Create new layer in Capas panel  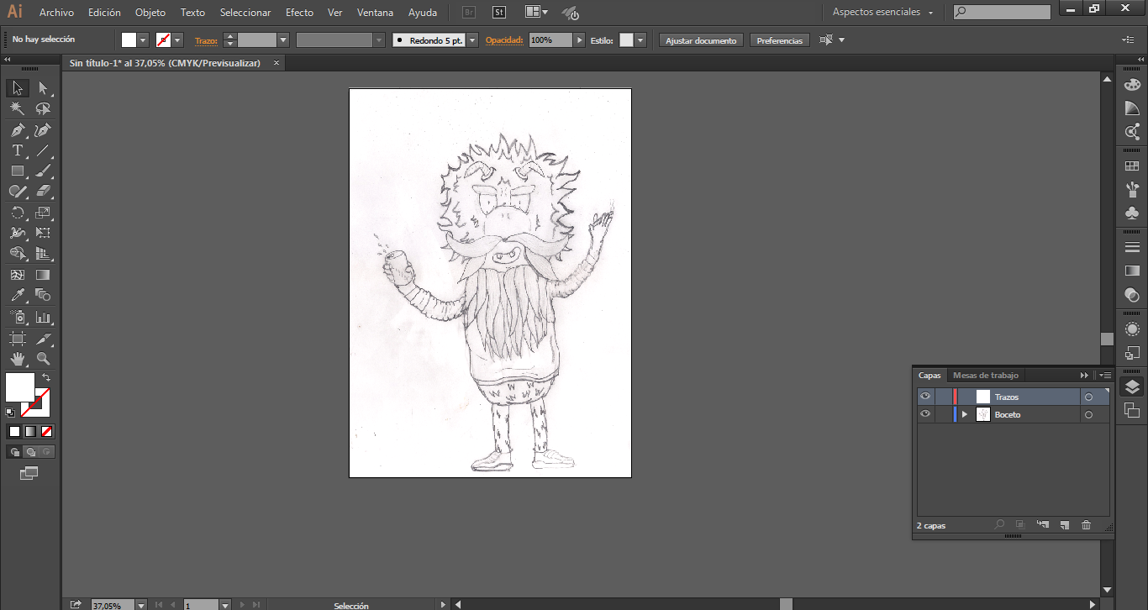1064,525
